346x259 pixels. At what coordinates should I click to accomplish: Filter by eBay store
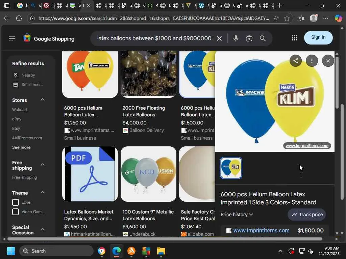click(17, 119)
